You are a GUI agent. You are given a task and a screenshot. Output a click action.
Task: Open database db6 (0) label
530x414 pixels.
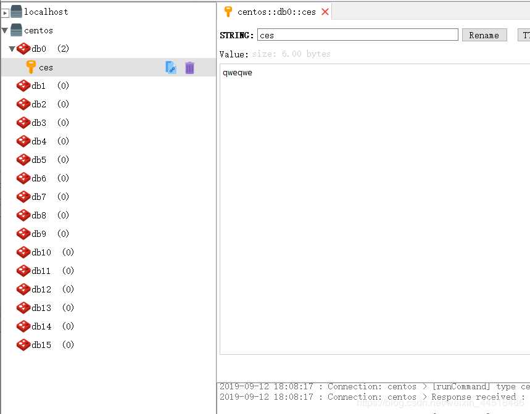tap(50, 178)
